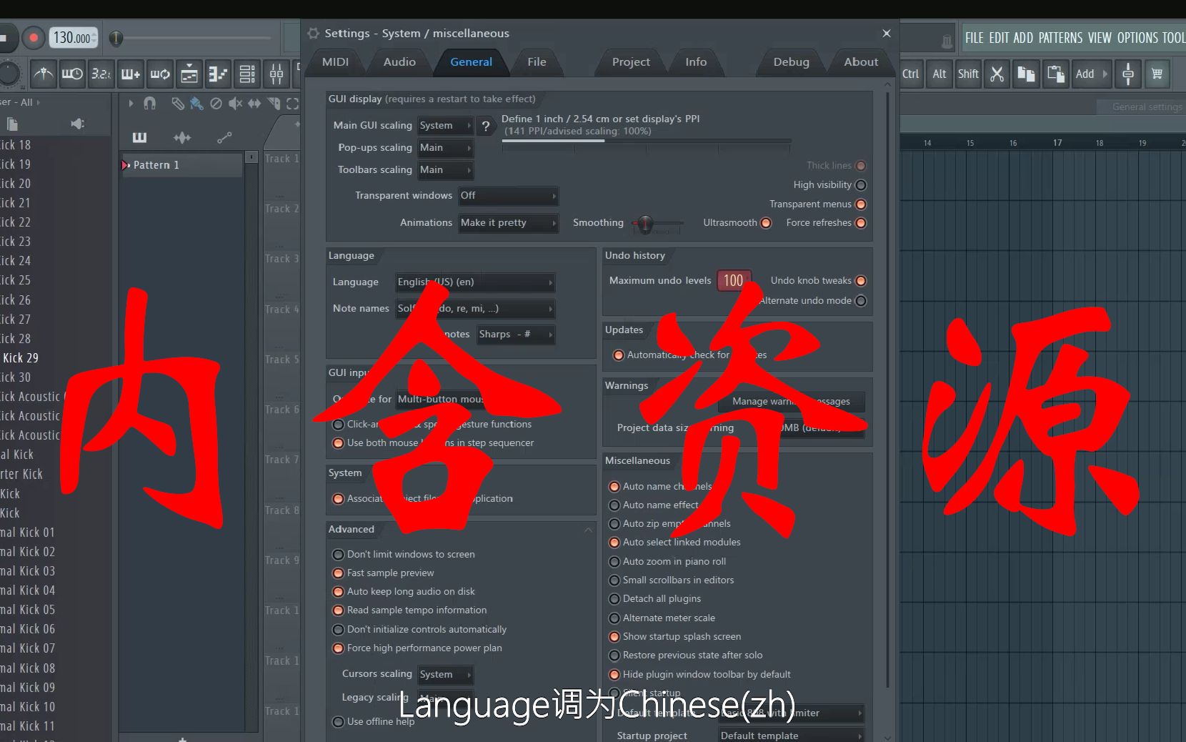Image resolution: width=1186 pixels, height=742 pixels.
Task: Open the Transparent windows dropdown
Action: click(x=509, y=196)
